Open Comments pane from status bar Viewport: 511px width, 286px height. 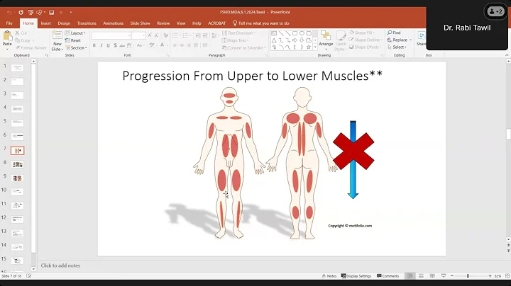point(388,276)
